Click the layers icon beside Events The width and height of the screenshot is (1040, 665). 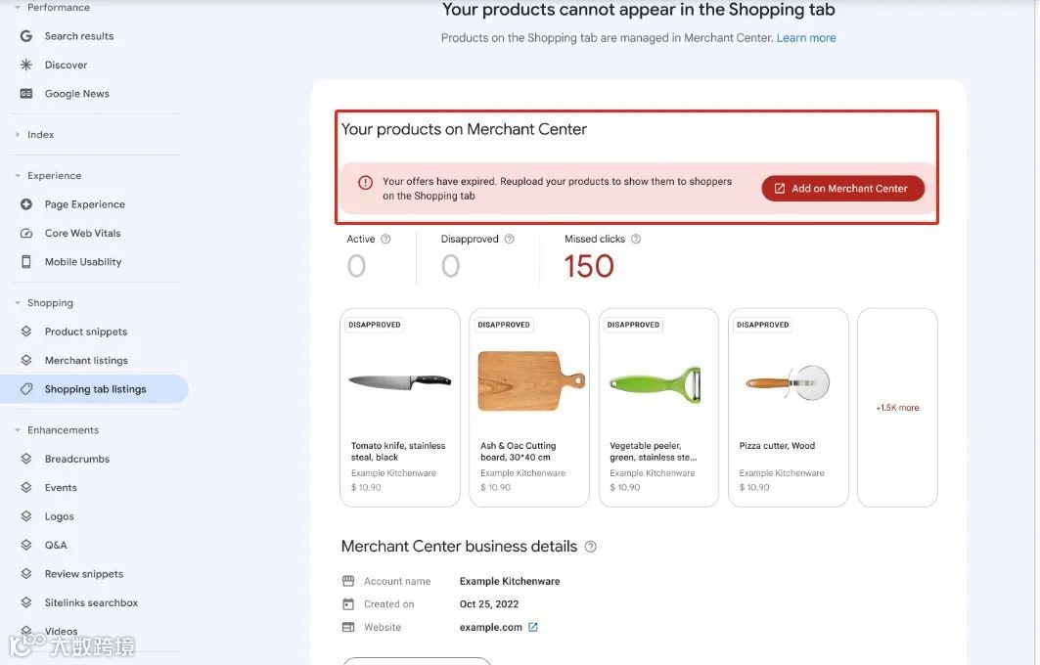[25, 487]
